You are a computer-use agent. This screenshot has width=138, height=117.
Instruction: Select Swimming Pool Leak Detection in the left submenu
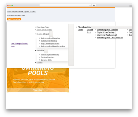click(53, 46)
